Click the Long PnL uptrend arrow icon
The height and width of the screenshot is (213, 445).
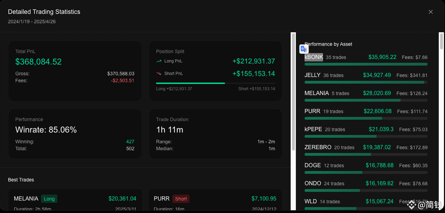pos(159,61)
